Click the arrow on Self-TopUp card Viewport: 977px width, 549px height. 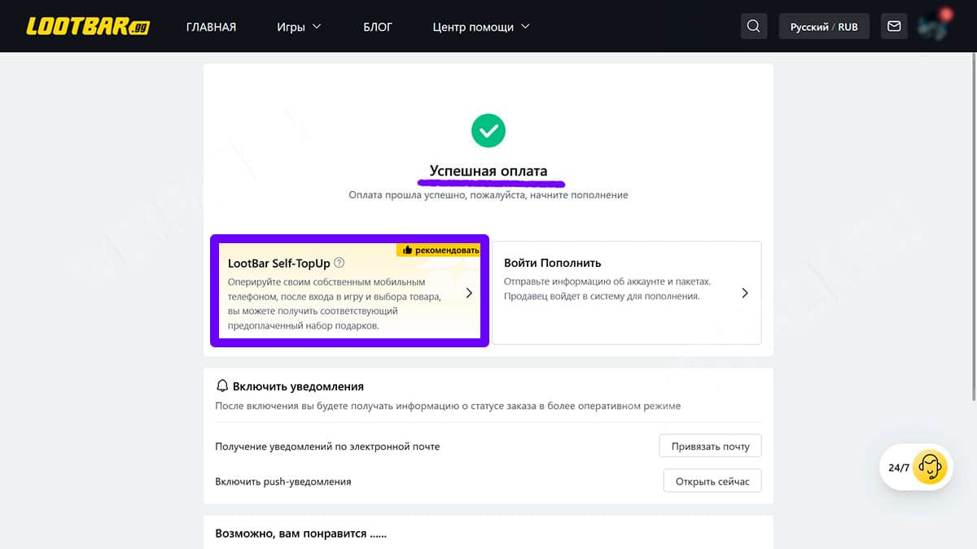pos(469,293)
